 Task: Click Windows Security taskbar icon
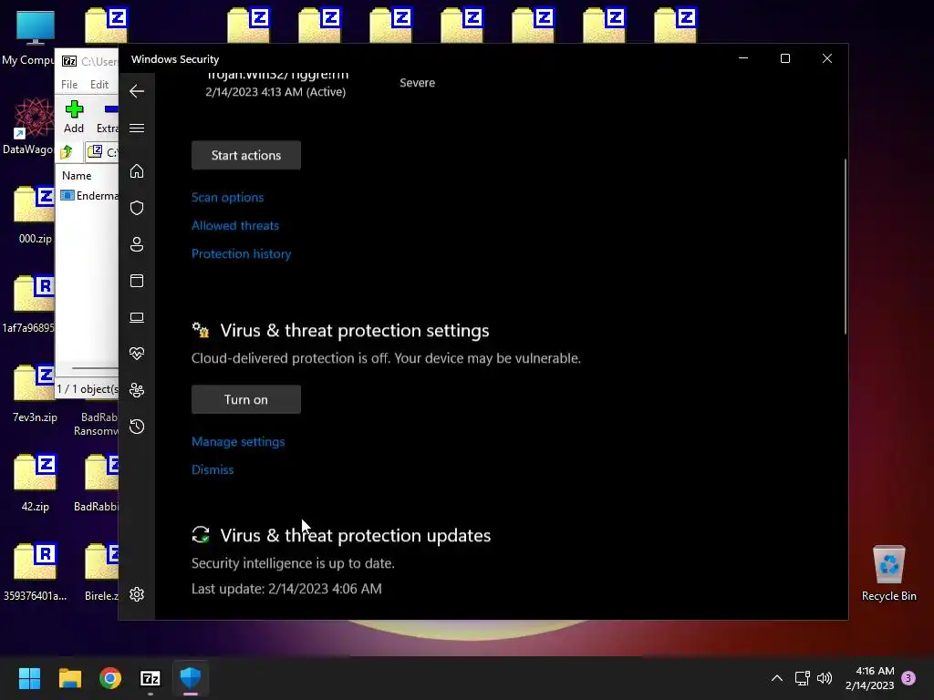pos(191,678)
